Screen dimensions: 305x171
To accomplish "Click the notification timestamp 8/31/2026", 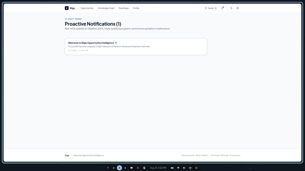I will click(x=78, y=51).
